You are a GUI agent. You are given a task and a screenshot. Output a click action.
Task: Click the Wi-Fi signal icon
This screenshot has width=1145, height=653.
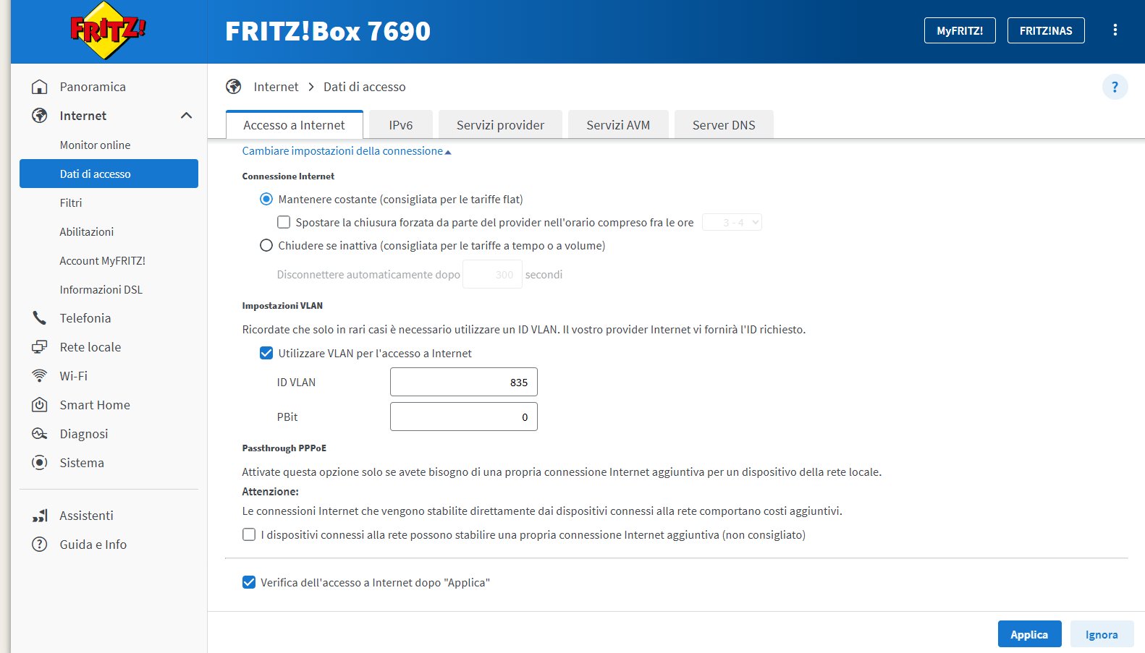click(x=40, y=376)
